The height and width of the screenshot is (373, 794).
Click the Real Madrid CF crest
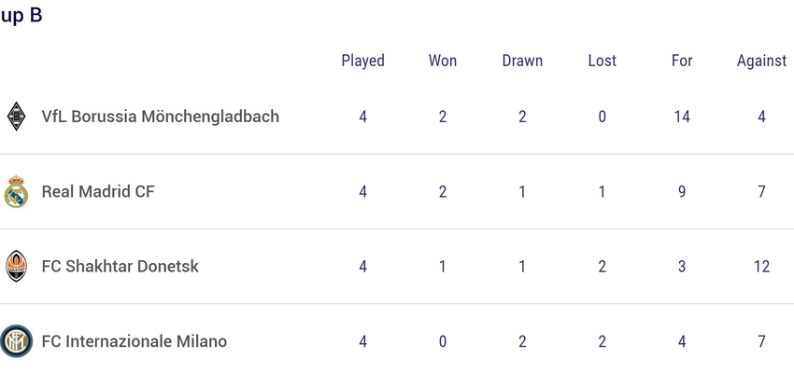click(x=16, y=191)
